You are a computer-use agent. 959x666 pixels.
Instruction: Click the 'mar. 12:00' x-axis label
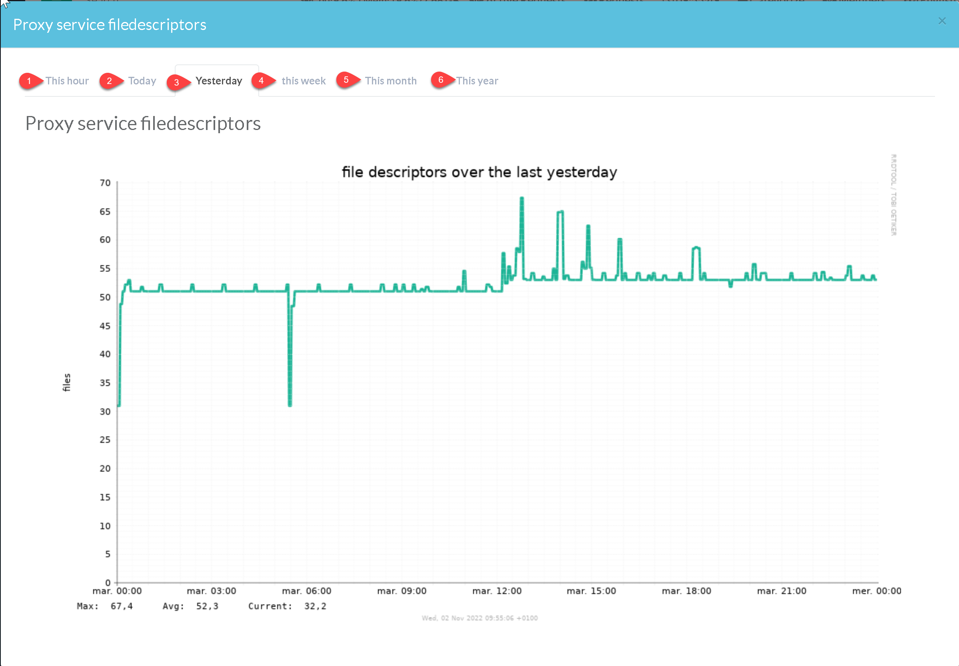pyautogui.click(x=496, y=591)
